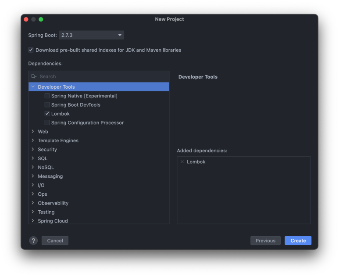Expand the Ops category
339x277 pixels.
[33, 194]
